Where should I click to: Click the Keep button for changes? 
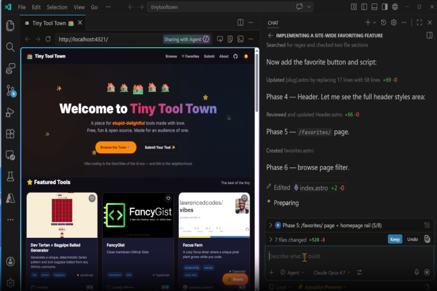395,239
